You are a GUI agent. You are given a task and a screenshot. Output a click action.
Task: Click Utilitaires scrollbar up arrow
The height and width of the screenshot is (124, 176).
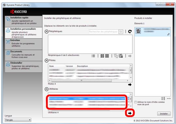tap(131, 94)
